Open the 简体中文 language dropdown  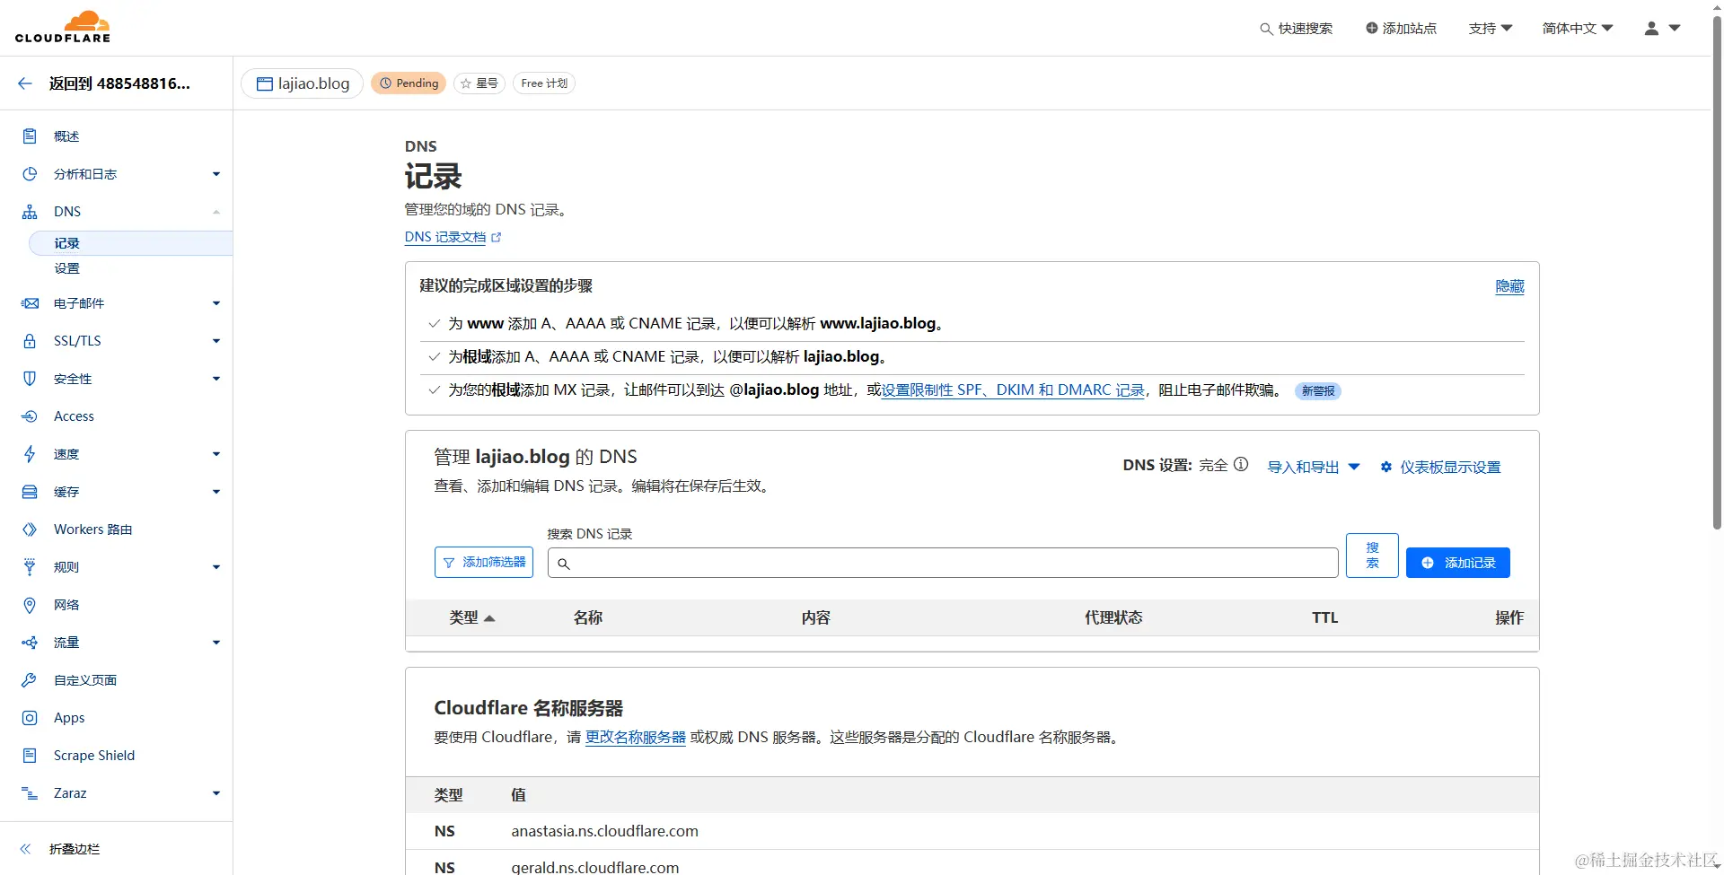(1578, 29)
